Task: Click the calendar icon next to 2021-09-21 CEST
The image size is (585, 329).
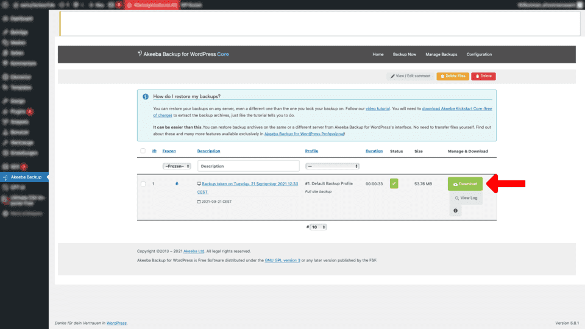Action: point(199,202)
